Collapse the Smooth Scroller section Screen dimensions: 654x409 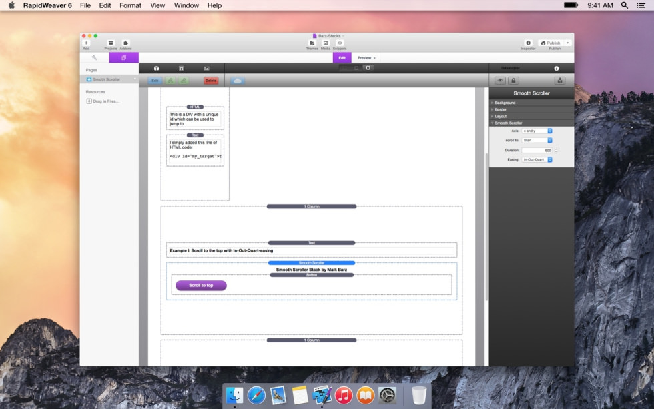(531, 123)
